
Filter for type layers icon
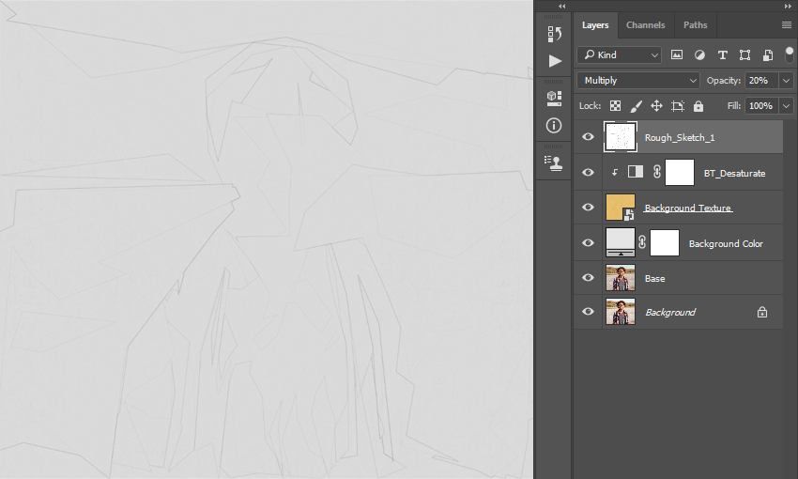pyautogui.click(x=722, y=55)
